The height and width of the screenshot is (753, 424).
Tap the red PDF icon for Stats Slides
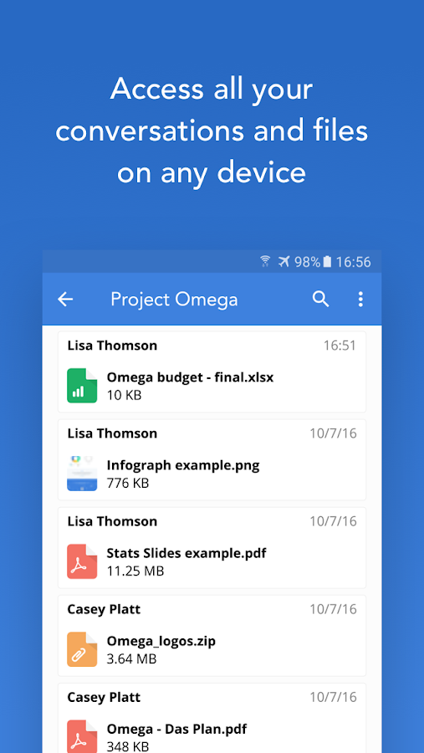82,561
